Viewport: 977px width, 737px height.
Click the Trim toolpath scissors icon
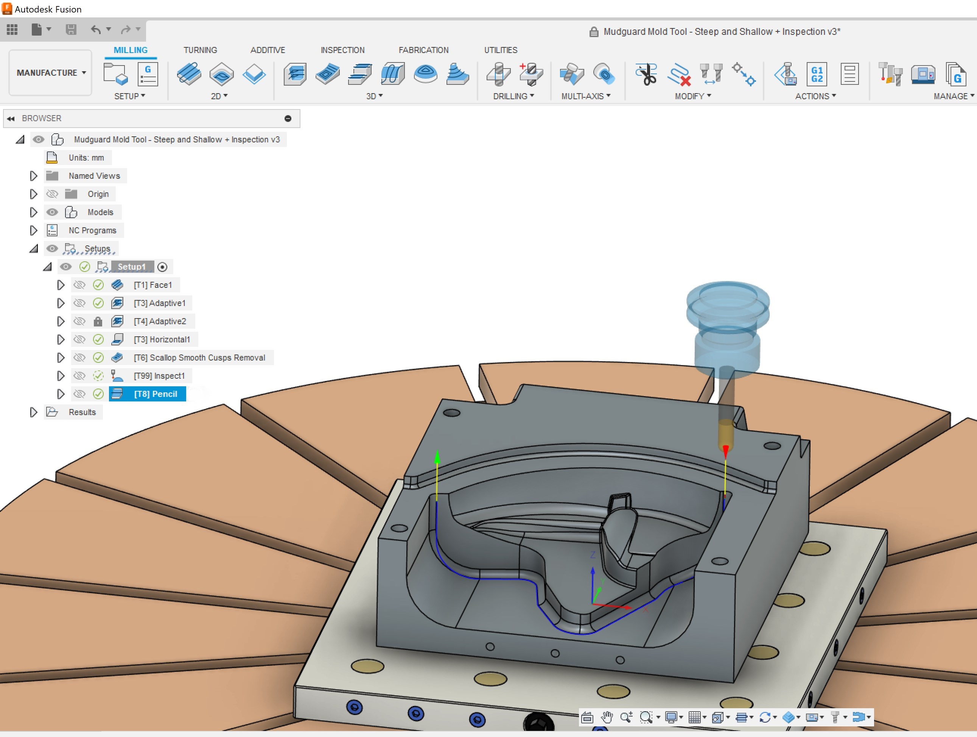(646, 74)
